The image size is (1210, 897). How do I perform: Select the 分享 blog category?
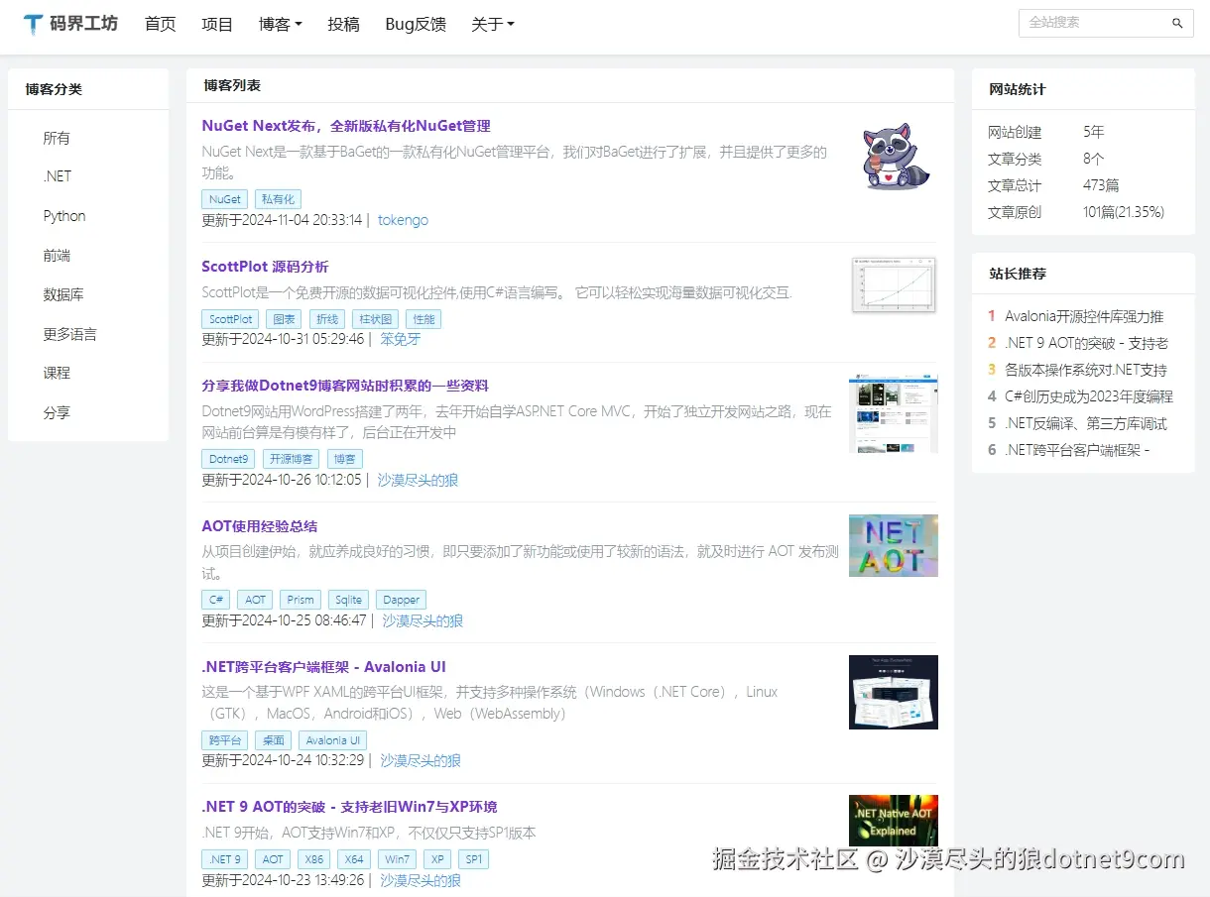57,412
